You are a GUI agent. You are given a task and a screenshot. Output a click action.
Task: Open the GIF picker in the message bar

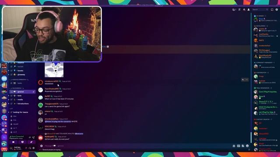pyautogui.click(x=238, y=146)
